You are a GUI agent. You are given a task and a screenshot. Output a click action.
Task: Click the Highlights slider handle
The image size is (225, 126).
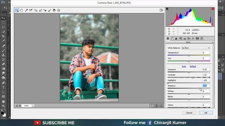(168, 83)
